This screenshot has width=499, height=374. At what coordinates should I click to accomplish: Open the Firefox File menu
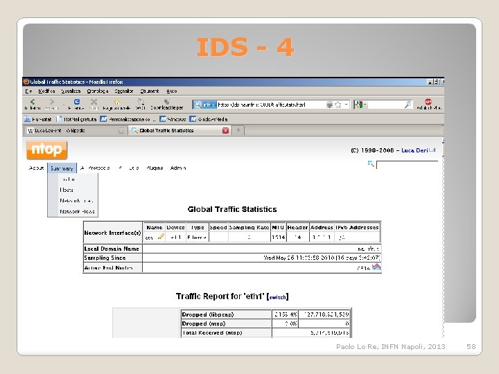tap(28, 91)
